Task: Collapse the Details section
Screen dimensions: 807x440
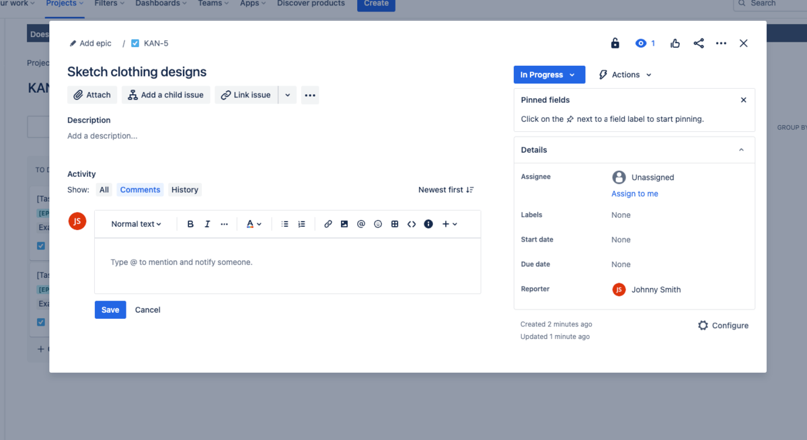Action: (x=741, y=150)
